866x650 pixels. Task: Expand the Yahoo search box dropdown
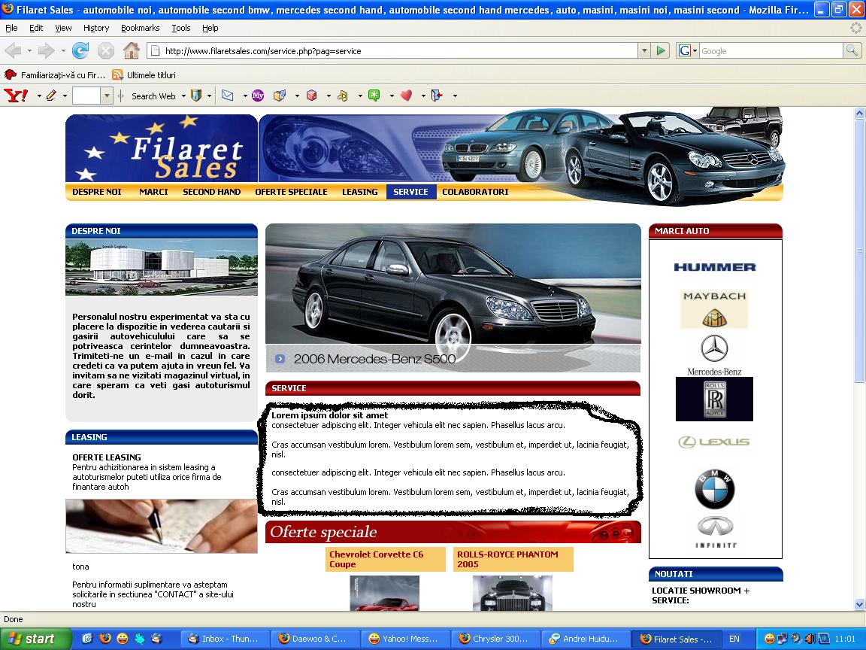pyautogui.click(x=107, y=96)
